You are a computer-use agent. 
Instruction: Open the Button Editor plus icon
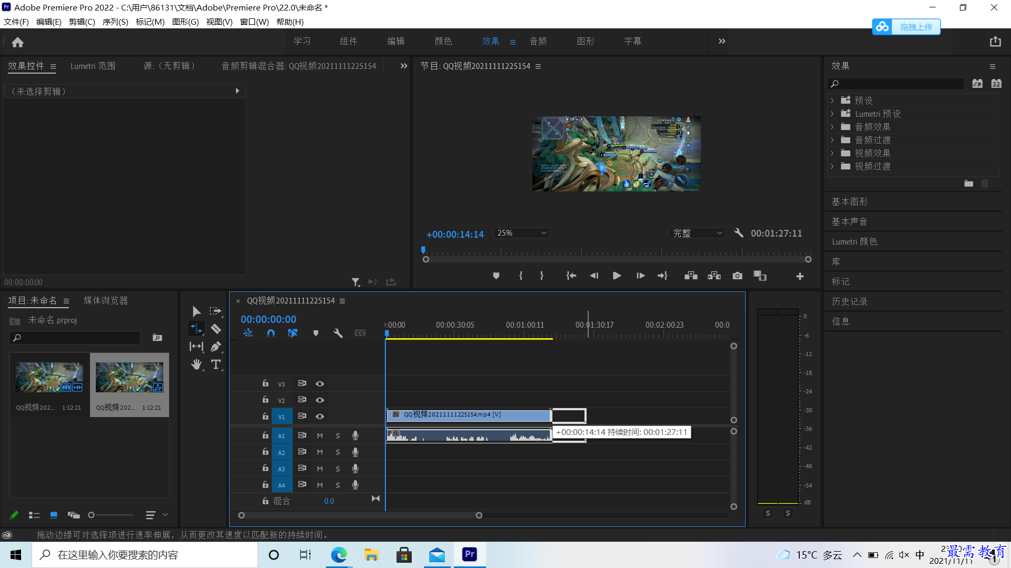(x=800, y=276)
